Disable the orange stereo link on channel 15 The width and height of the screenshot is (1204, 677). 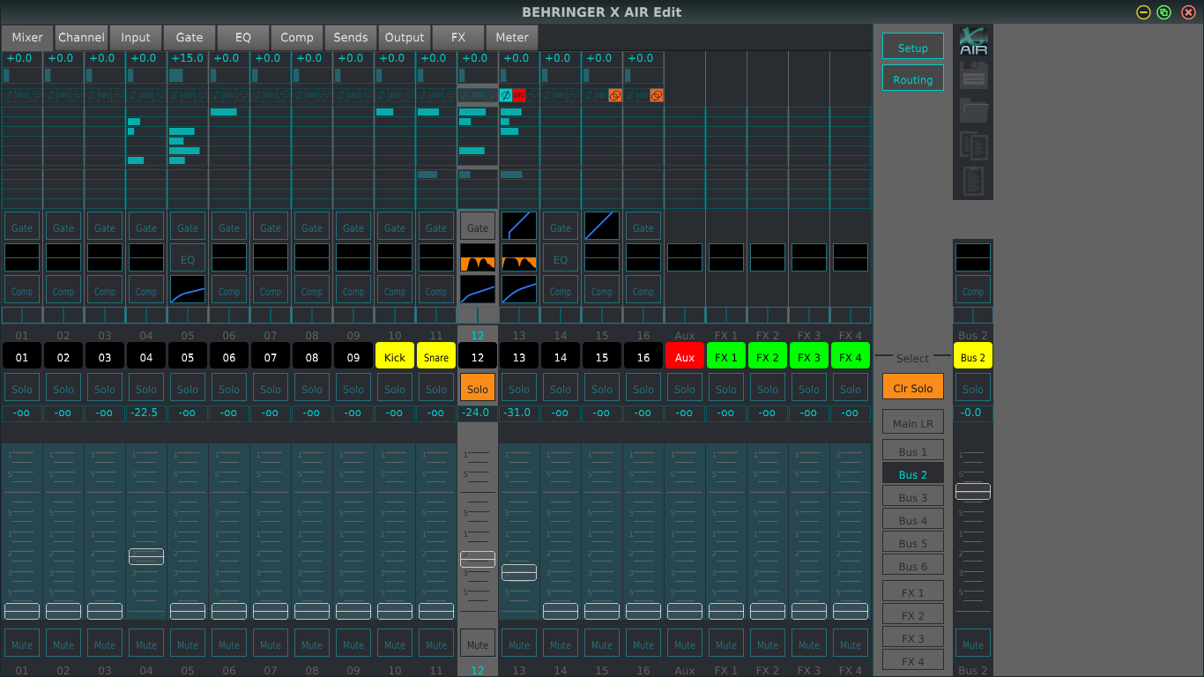tap(615, 95)
